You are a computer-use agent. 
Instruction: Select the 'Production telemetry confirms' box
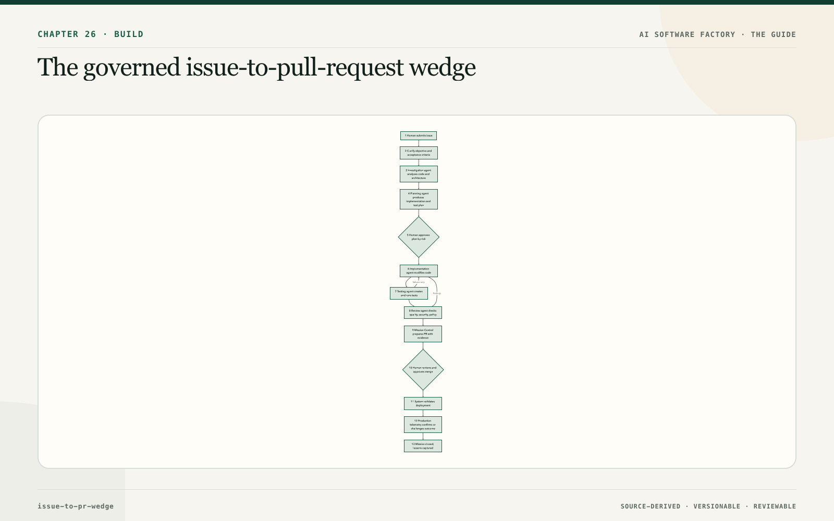pyautogui.click(x=423, y=425)
